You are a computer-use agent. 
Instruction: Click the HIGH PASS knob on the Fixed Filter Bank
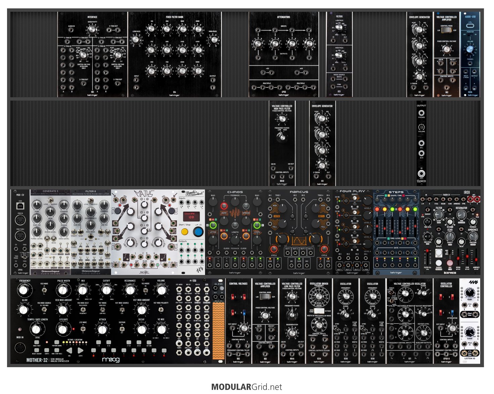(x=213, y=40)
